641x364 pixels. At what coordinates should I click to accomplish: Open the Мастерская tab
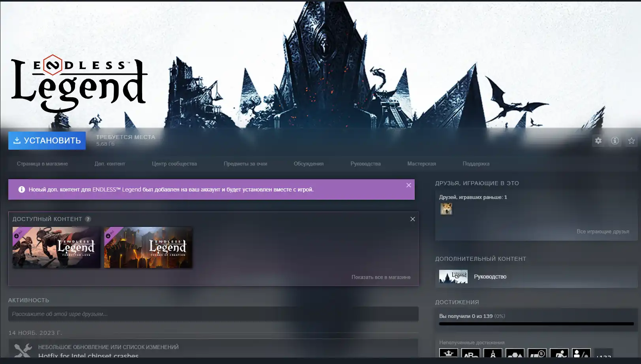[x=421, y=164]
